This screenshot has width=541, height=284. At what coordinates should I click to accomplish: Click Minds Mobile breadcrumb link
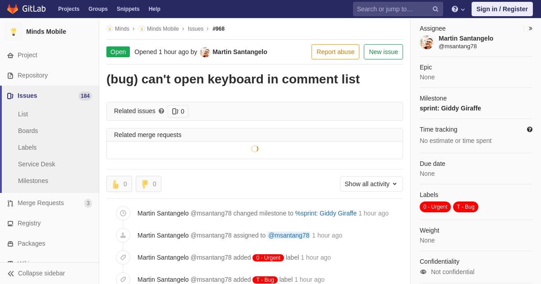tap(163, 29)
